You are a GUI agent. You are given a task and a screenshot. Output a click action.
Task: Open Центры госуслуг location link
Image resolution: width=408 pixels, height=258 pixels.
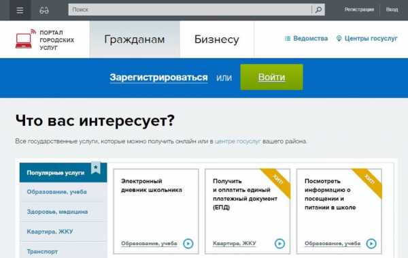coord(367,39)
